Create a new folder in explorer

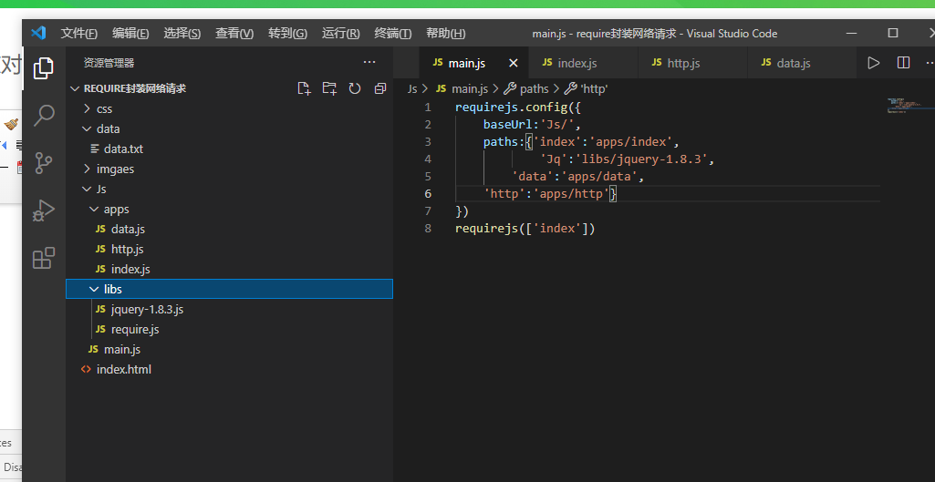(x=329, y=88)
